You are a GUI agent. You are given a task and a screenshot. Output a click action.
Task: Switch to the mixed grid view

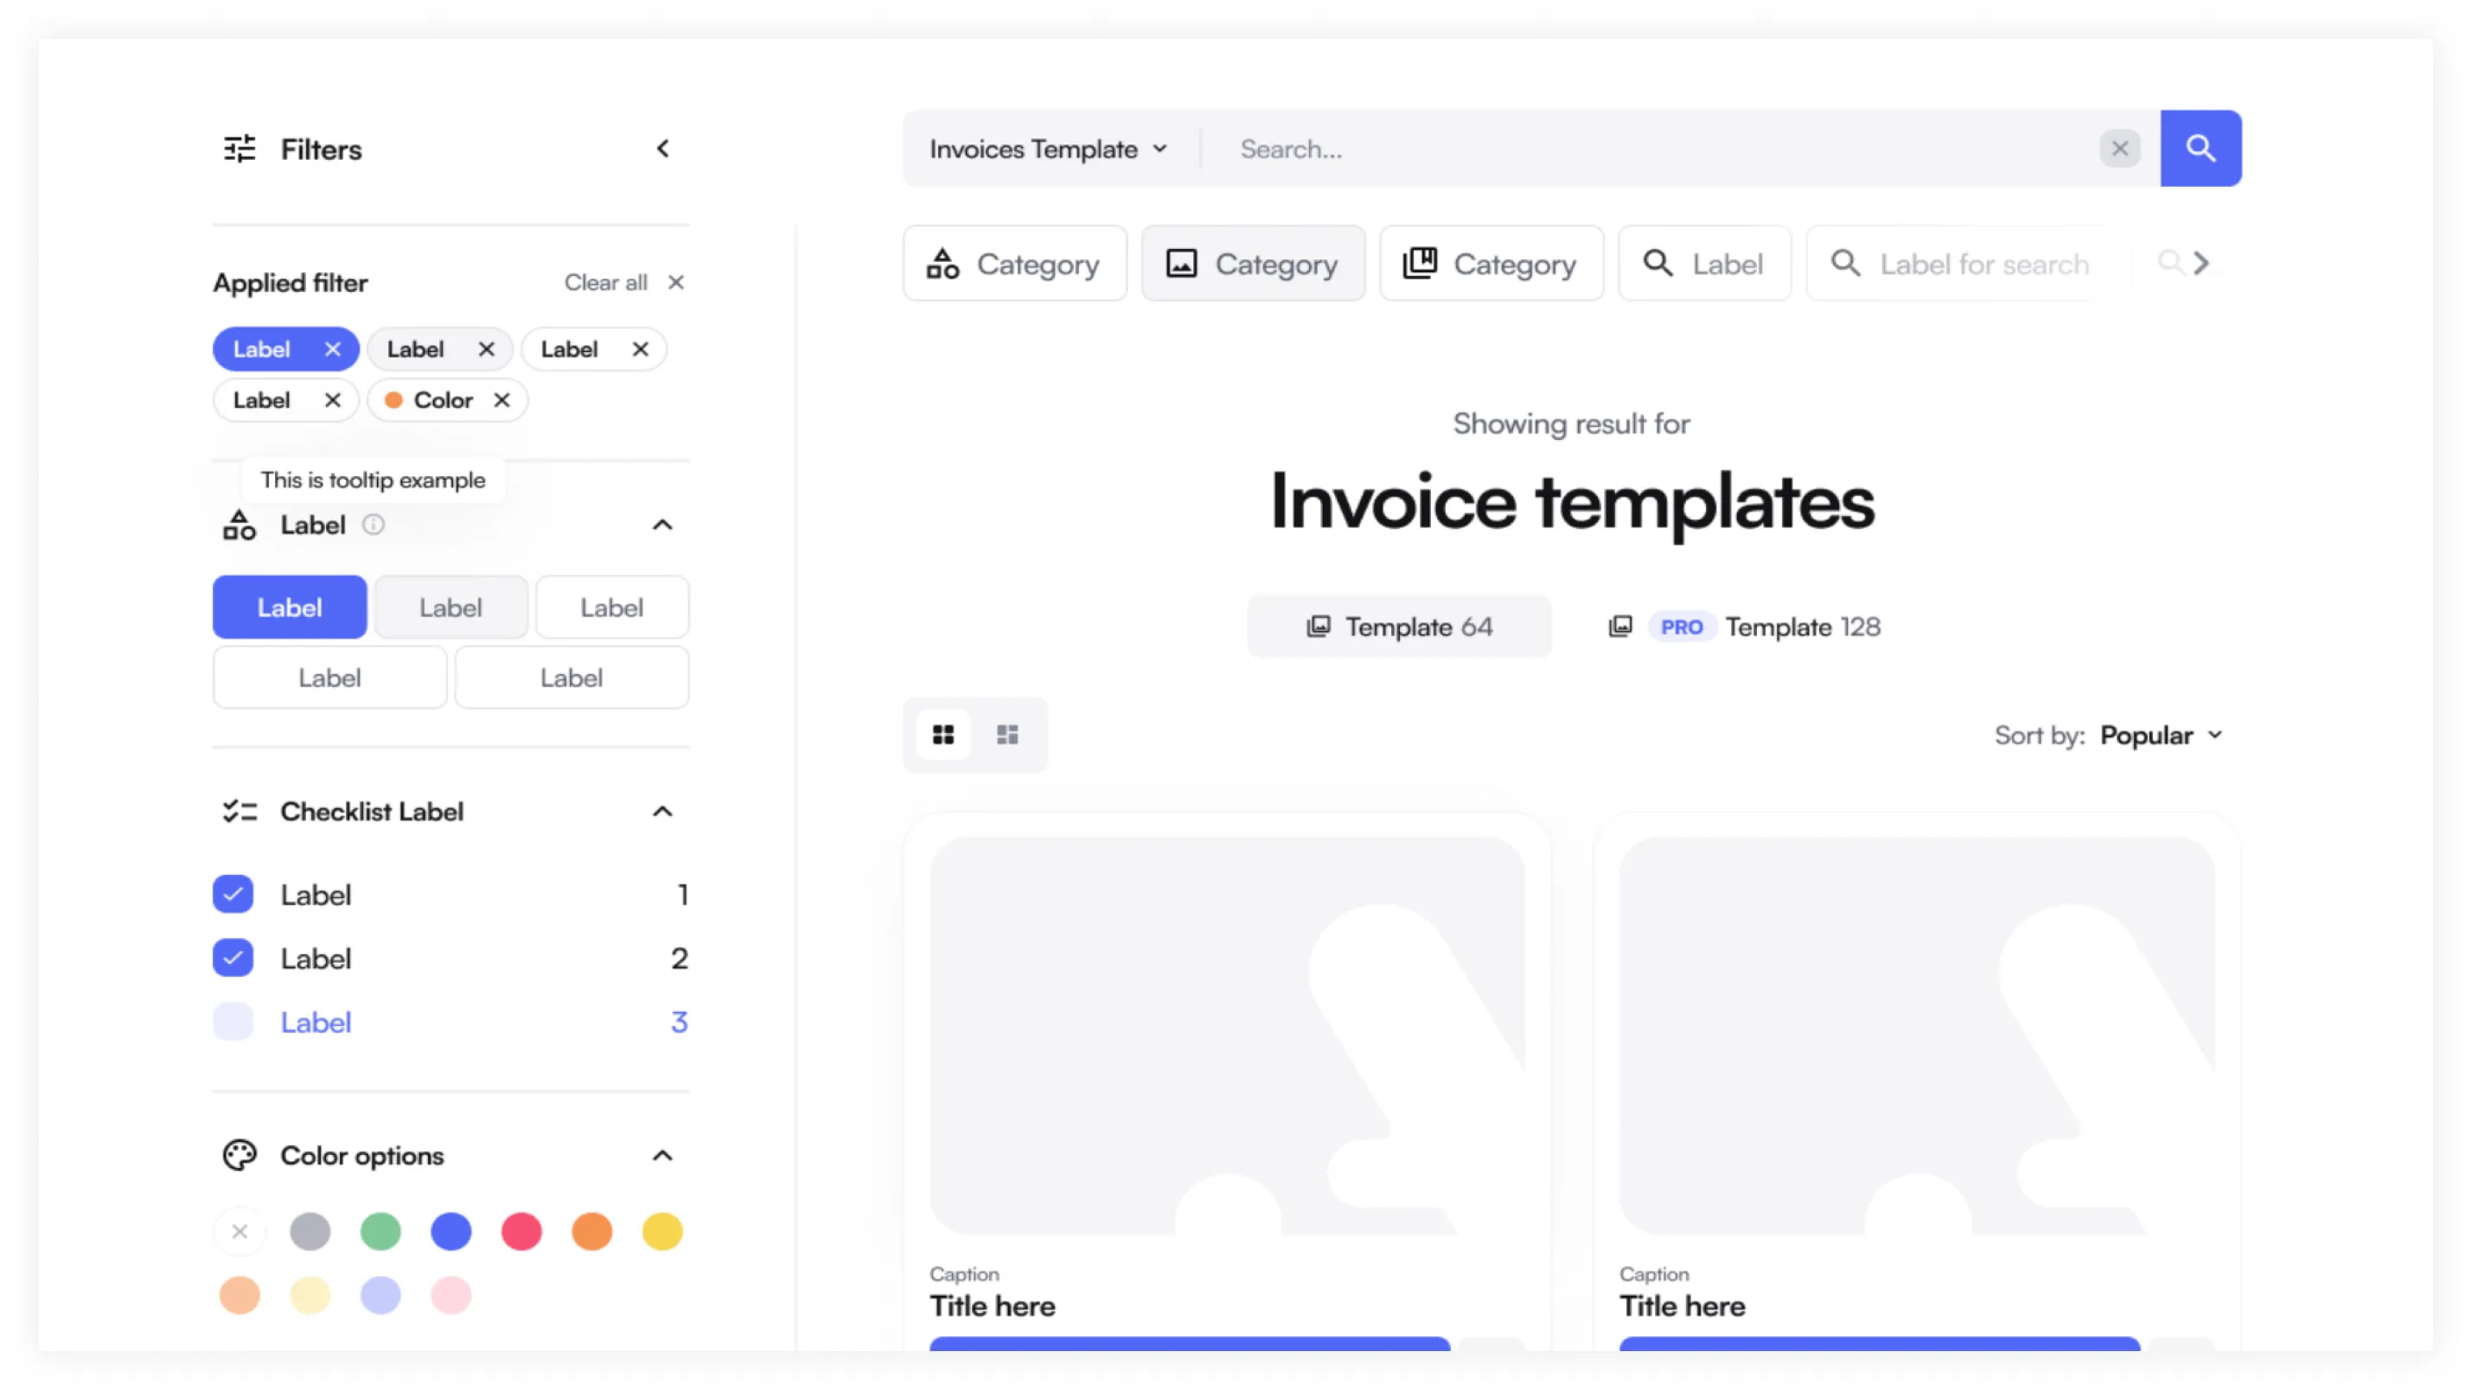1006,735
